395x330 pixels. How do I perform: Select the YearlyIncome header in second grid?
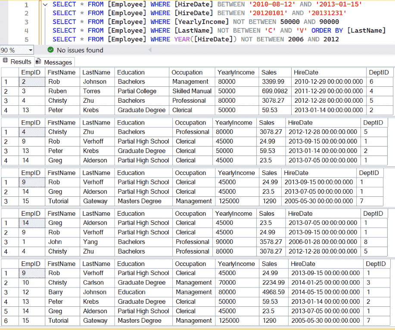[x=234, y=122]
